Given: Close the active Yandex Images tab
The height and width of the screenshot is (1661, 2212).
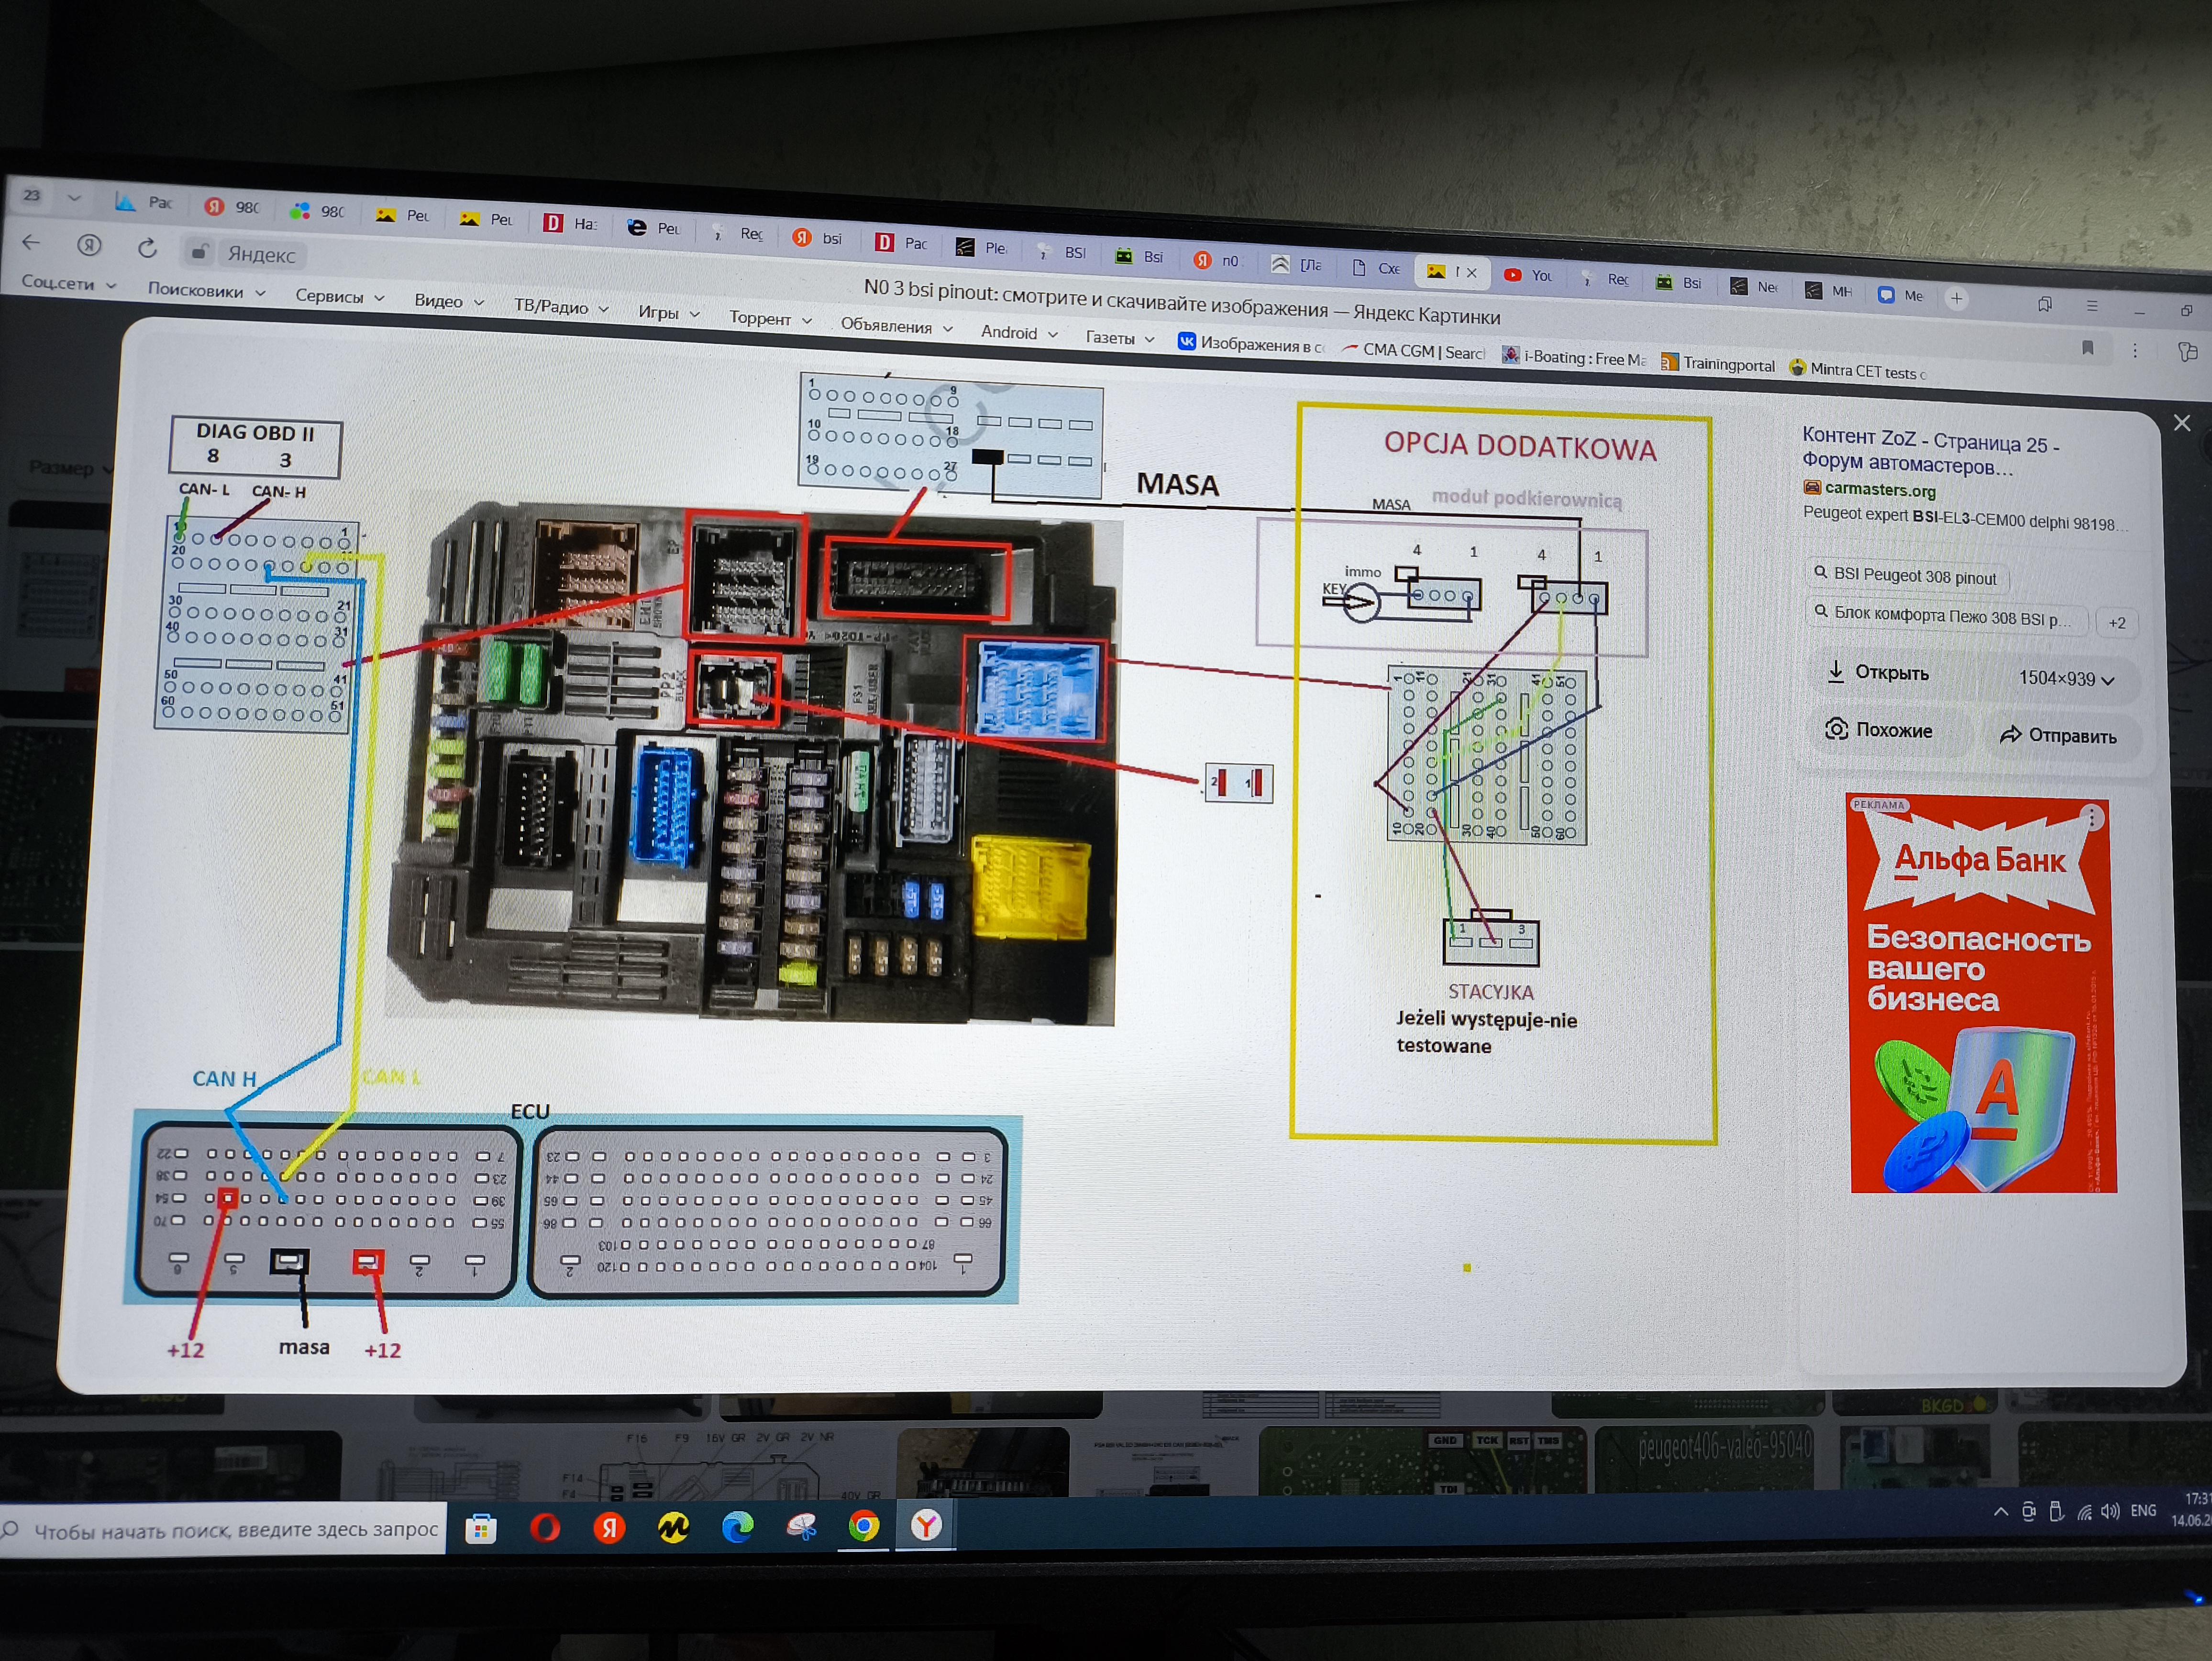Looking at the screenshot, I should 1472,272.
